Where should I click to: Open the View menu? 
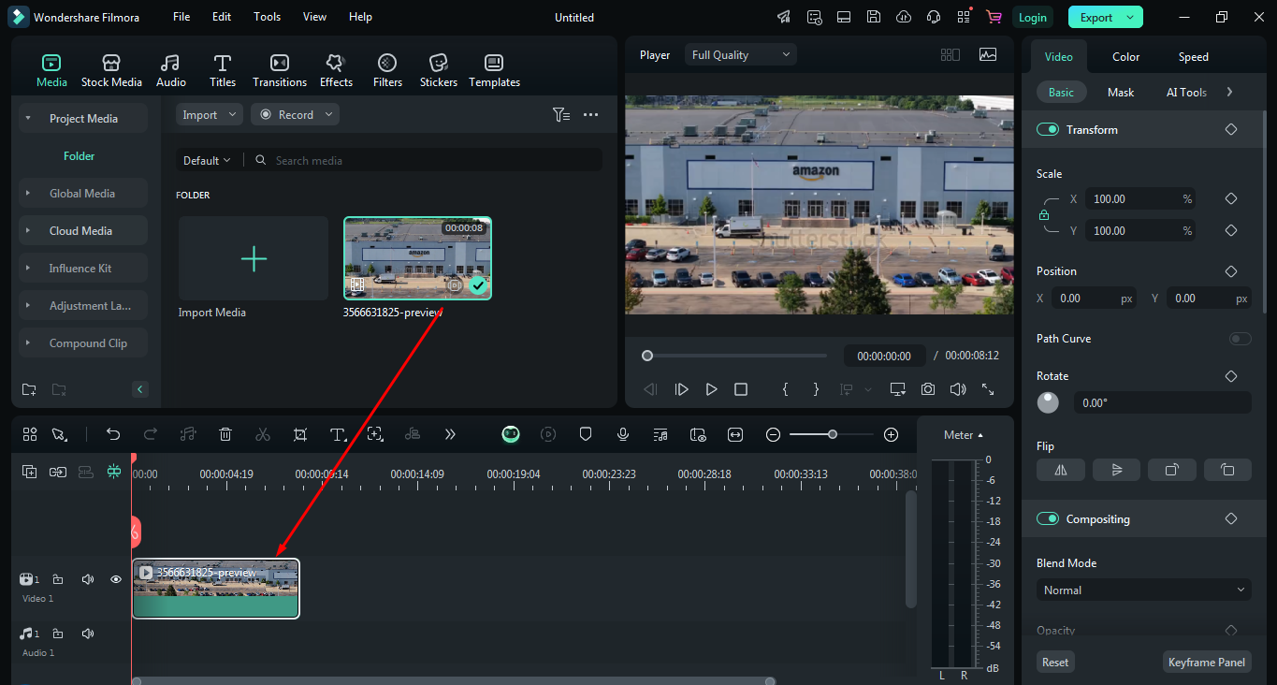click(315, 17)
